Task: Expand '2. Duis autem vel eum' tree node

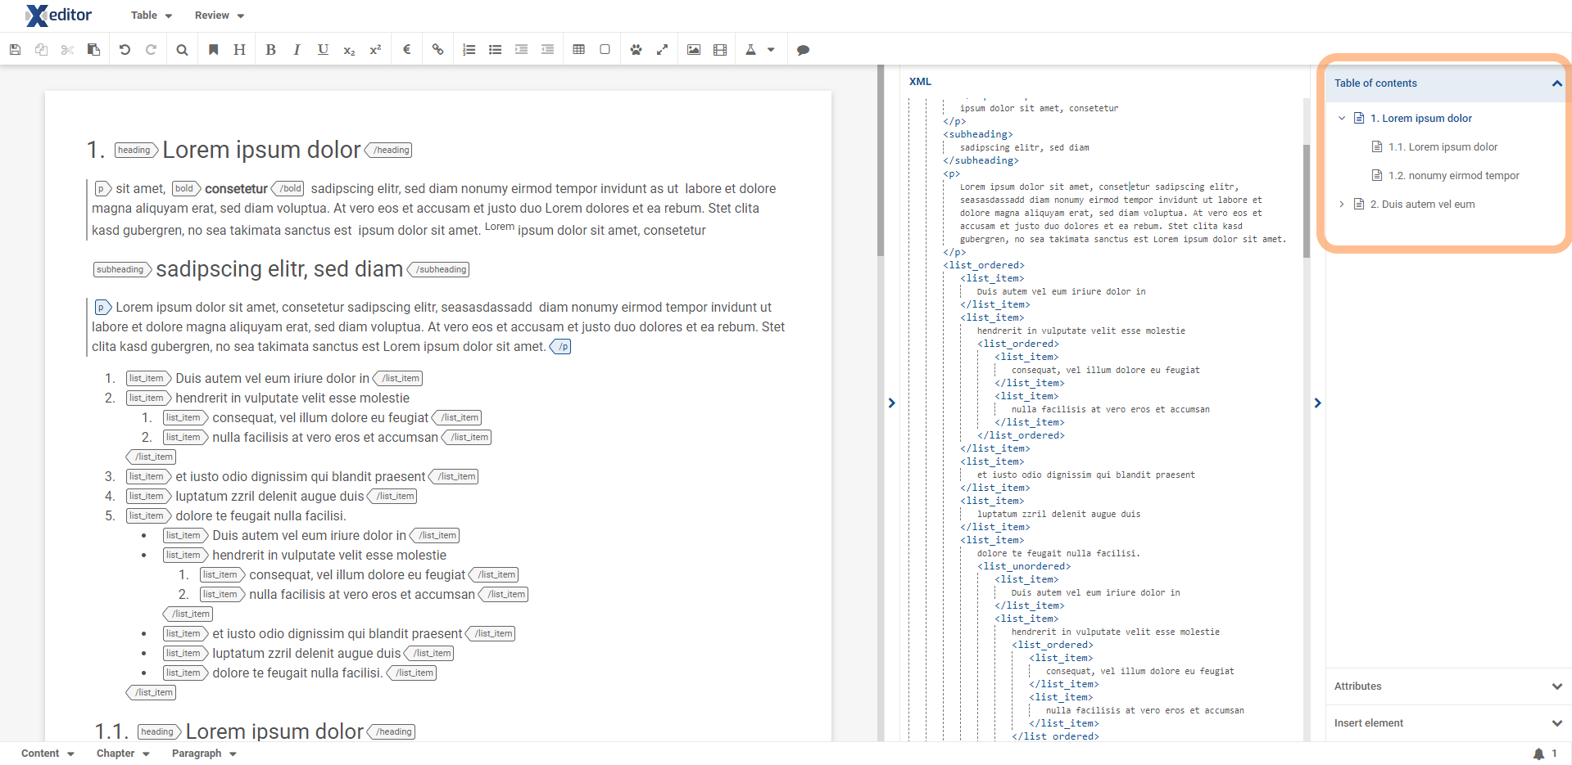Action: [1342, 205]
